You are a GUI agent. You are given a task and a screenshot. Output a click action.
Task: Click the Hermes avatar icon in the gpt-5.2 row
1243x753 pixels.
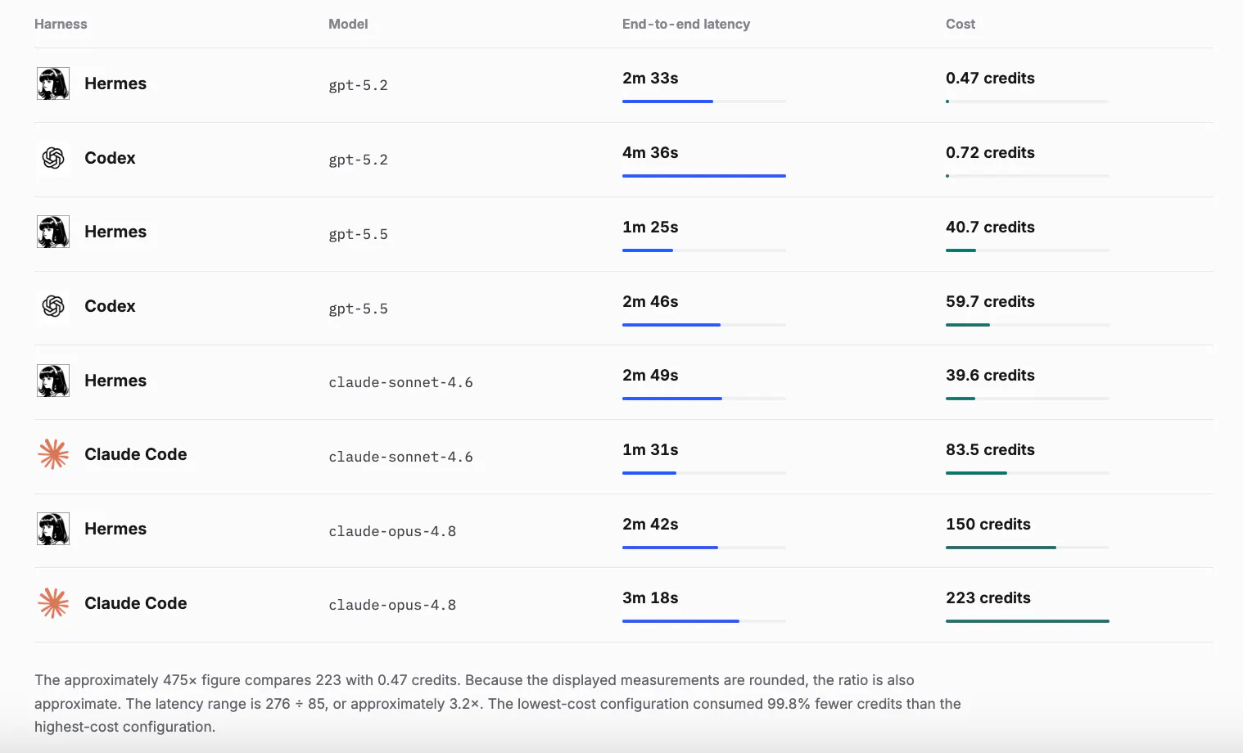point(53,83)
